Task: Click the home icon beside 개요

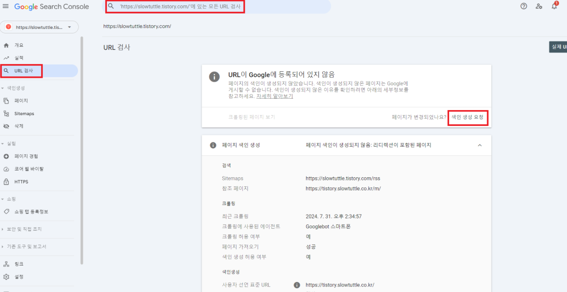Action: (x=6, y=45)
